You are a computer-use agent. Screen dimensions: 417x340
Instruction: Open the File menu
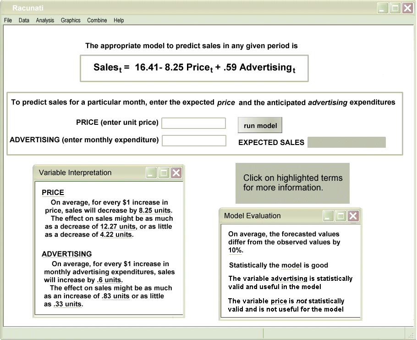click(8, 20)
